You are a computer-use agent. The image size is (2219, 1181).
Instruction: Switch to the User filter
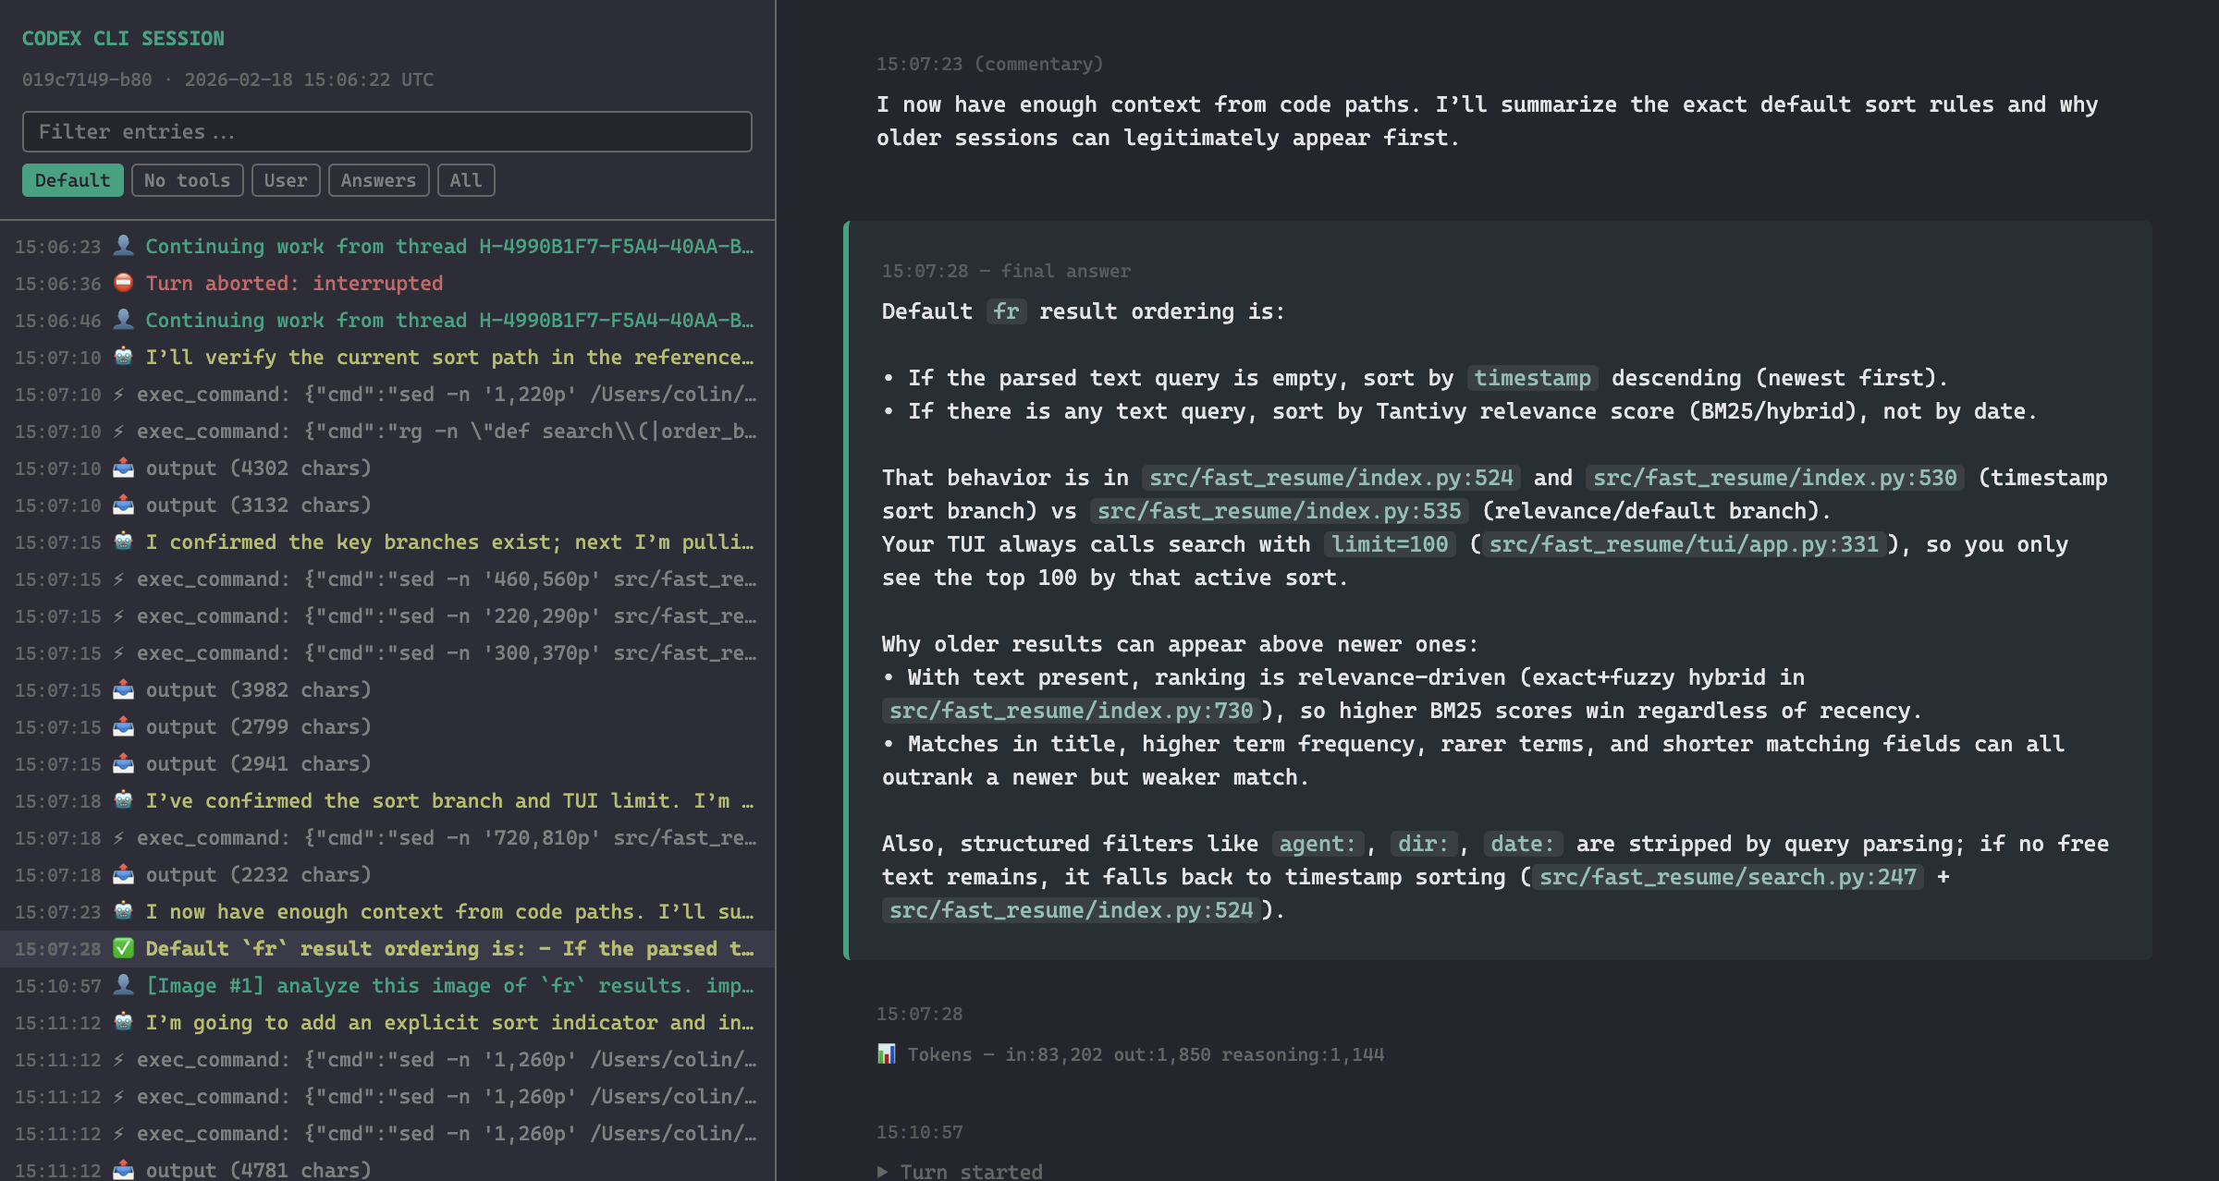click(x=286, y=180)
